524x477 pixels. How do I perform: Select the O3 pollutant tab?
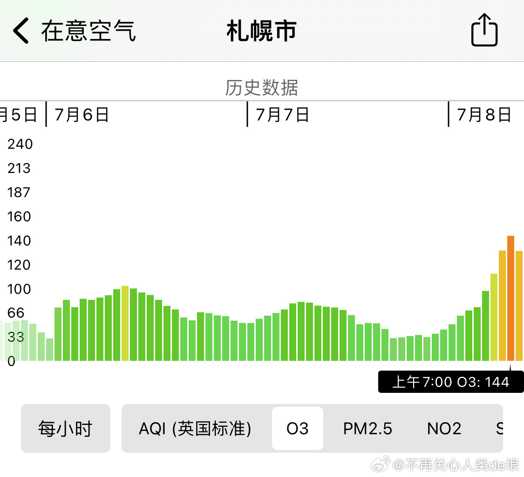pyautogui.click(x=297, y=428)
